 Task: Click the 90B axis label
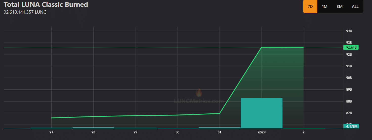coord(349,78)
